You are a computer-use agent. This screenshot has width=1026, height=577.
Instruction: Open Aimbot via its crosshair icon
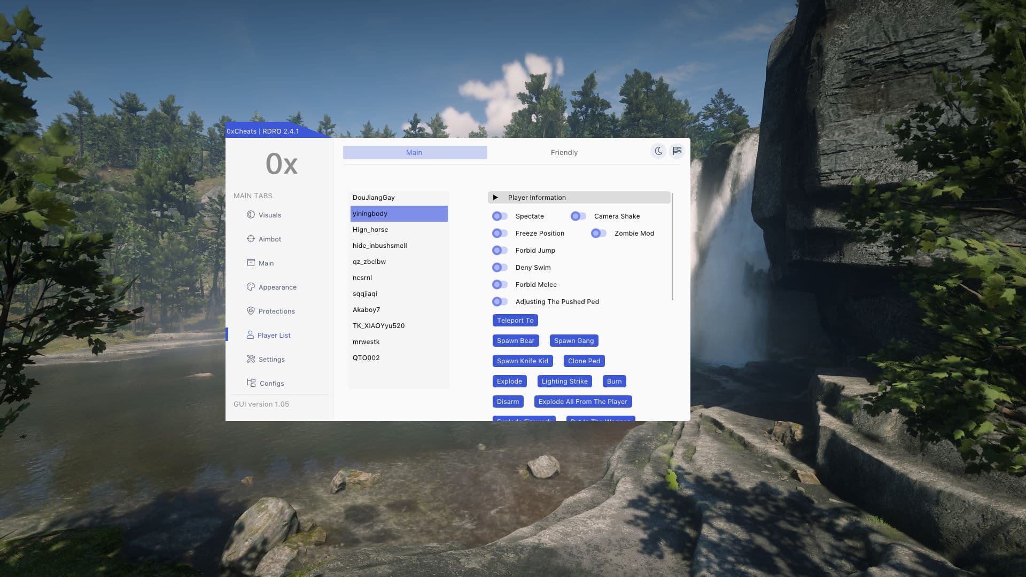pyautogui.click(x=251, y=239)
